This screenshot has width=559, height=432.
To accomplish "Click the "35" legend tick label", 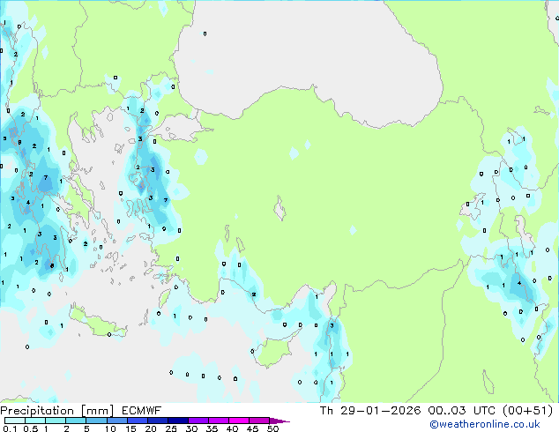I will click(212, 428).
